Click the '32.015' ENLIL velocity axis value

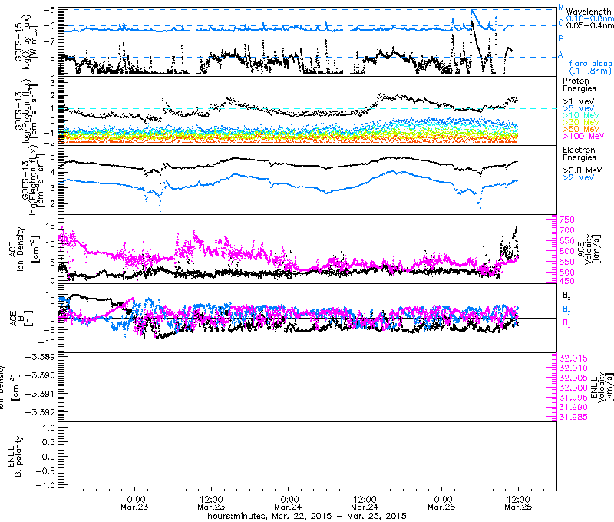click(573, 358)
